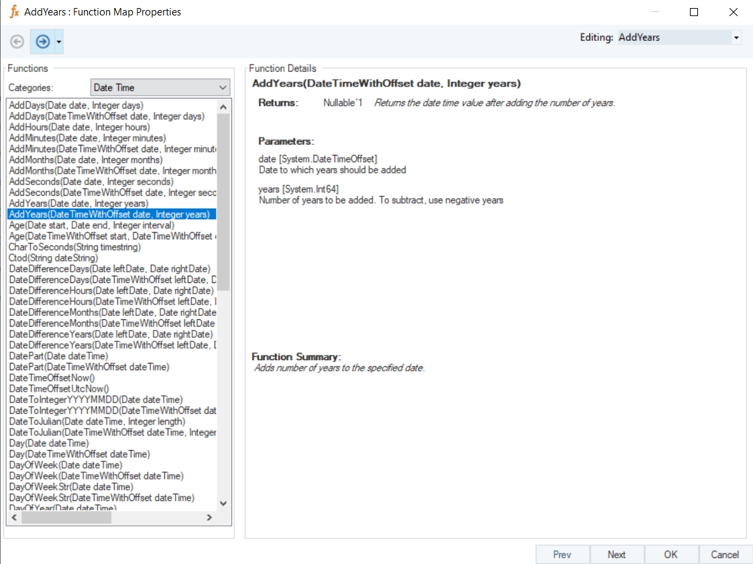Viewport: 753px width, 564px height.
Task: Open the Categories Date Time combo box
Action: click(x=160, y=88)
